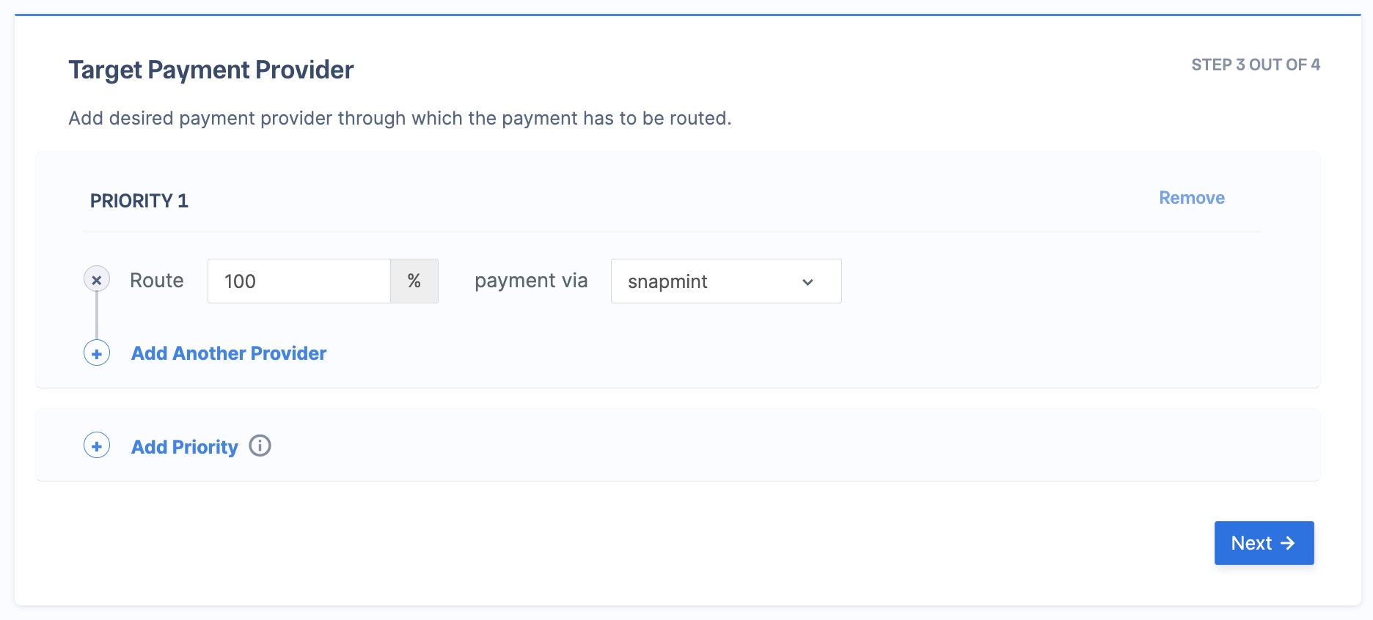Click the plus icon beside Add Priority
Viewport: 1373px width, 620px height.
[97, 446]
